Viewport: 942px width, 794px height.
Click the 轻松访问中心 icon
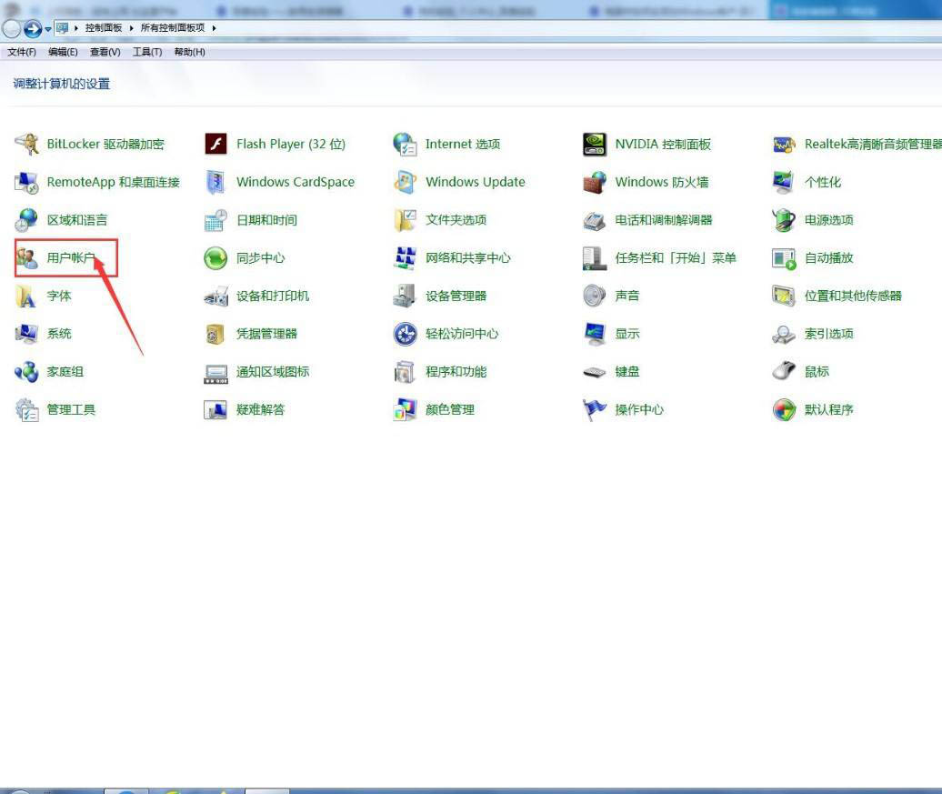coord(405,334)
